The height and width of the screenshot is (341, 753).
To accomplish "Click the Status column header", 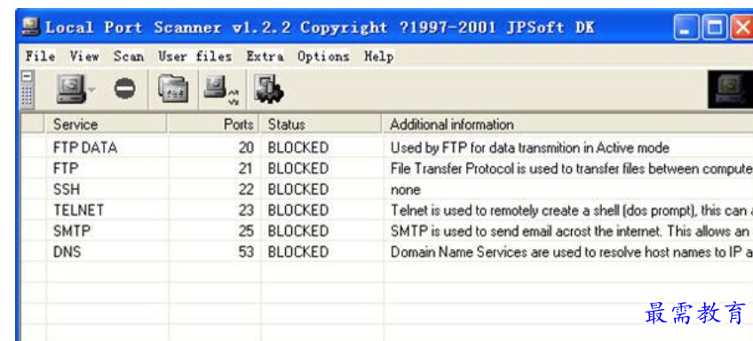I will (x=321, y=124).
